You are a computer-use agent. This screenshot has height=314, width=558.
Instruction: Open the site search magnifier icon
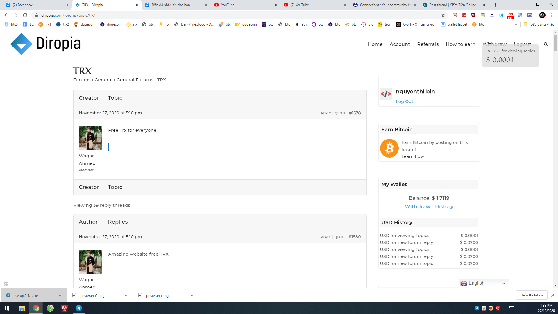(x=546, y=44)
